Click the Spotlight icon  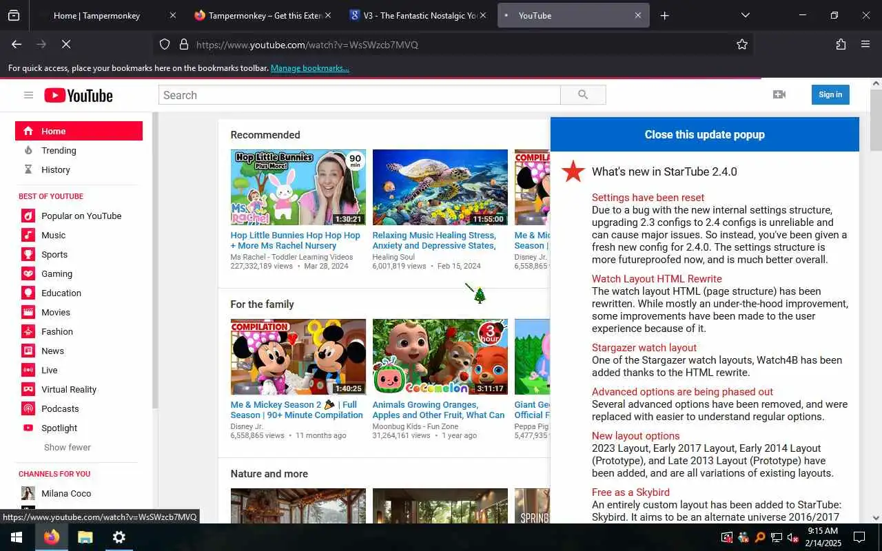coord(28,428)
